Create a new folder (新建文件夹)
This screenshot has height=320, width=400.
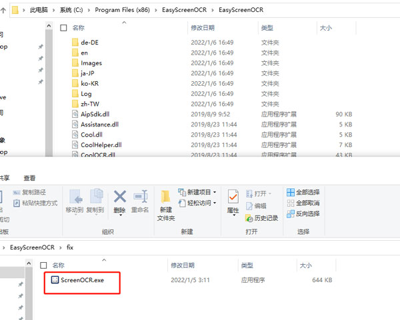coord(165,206)
